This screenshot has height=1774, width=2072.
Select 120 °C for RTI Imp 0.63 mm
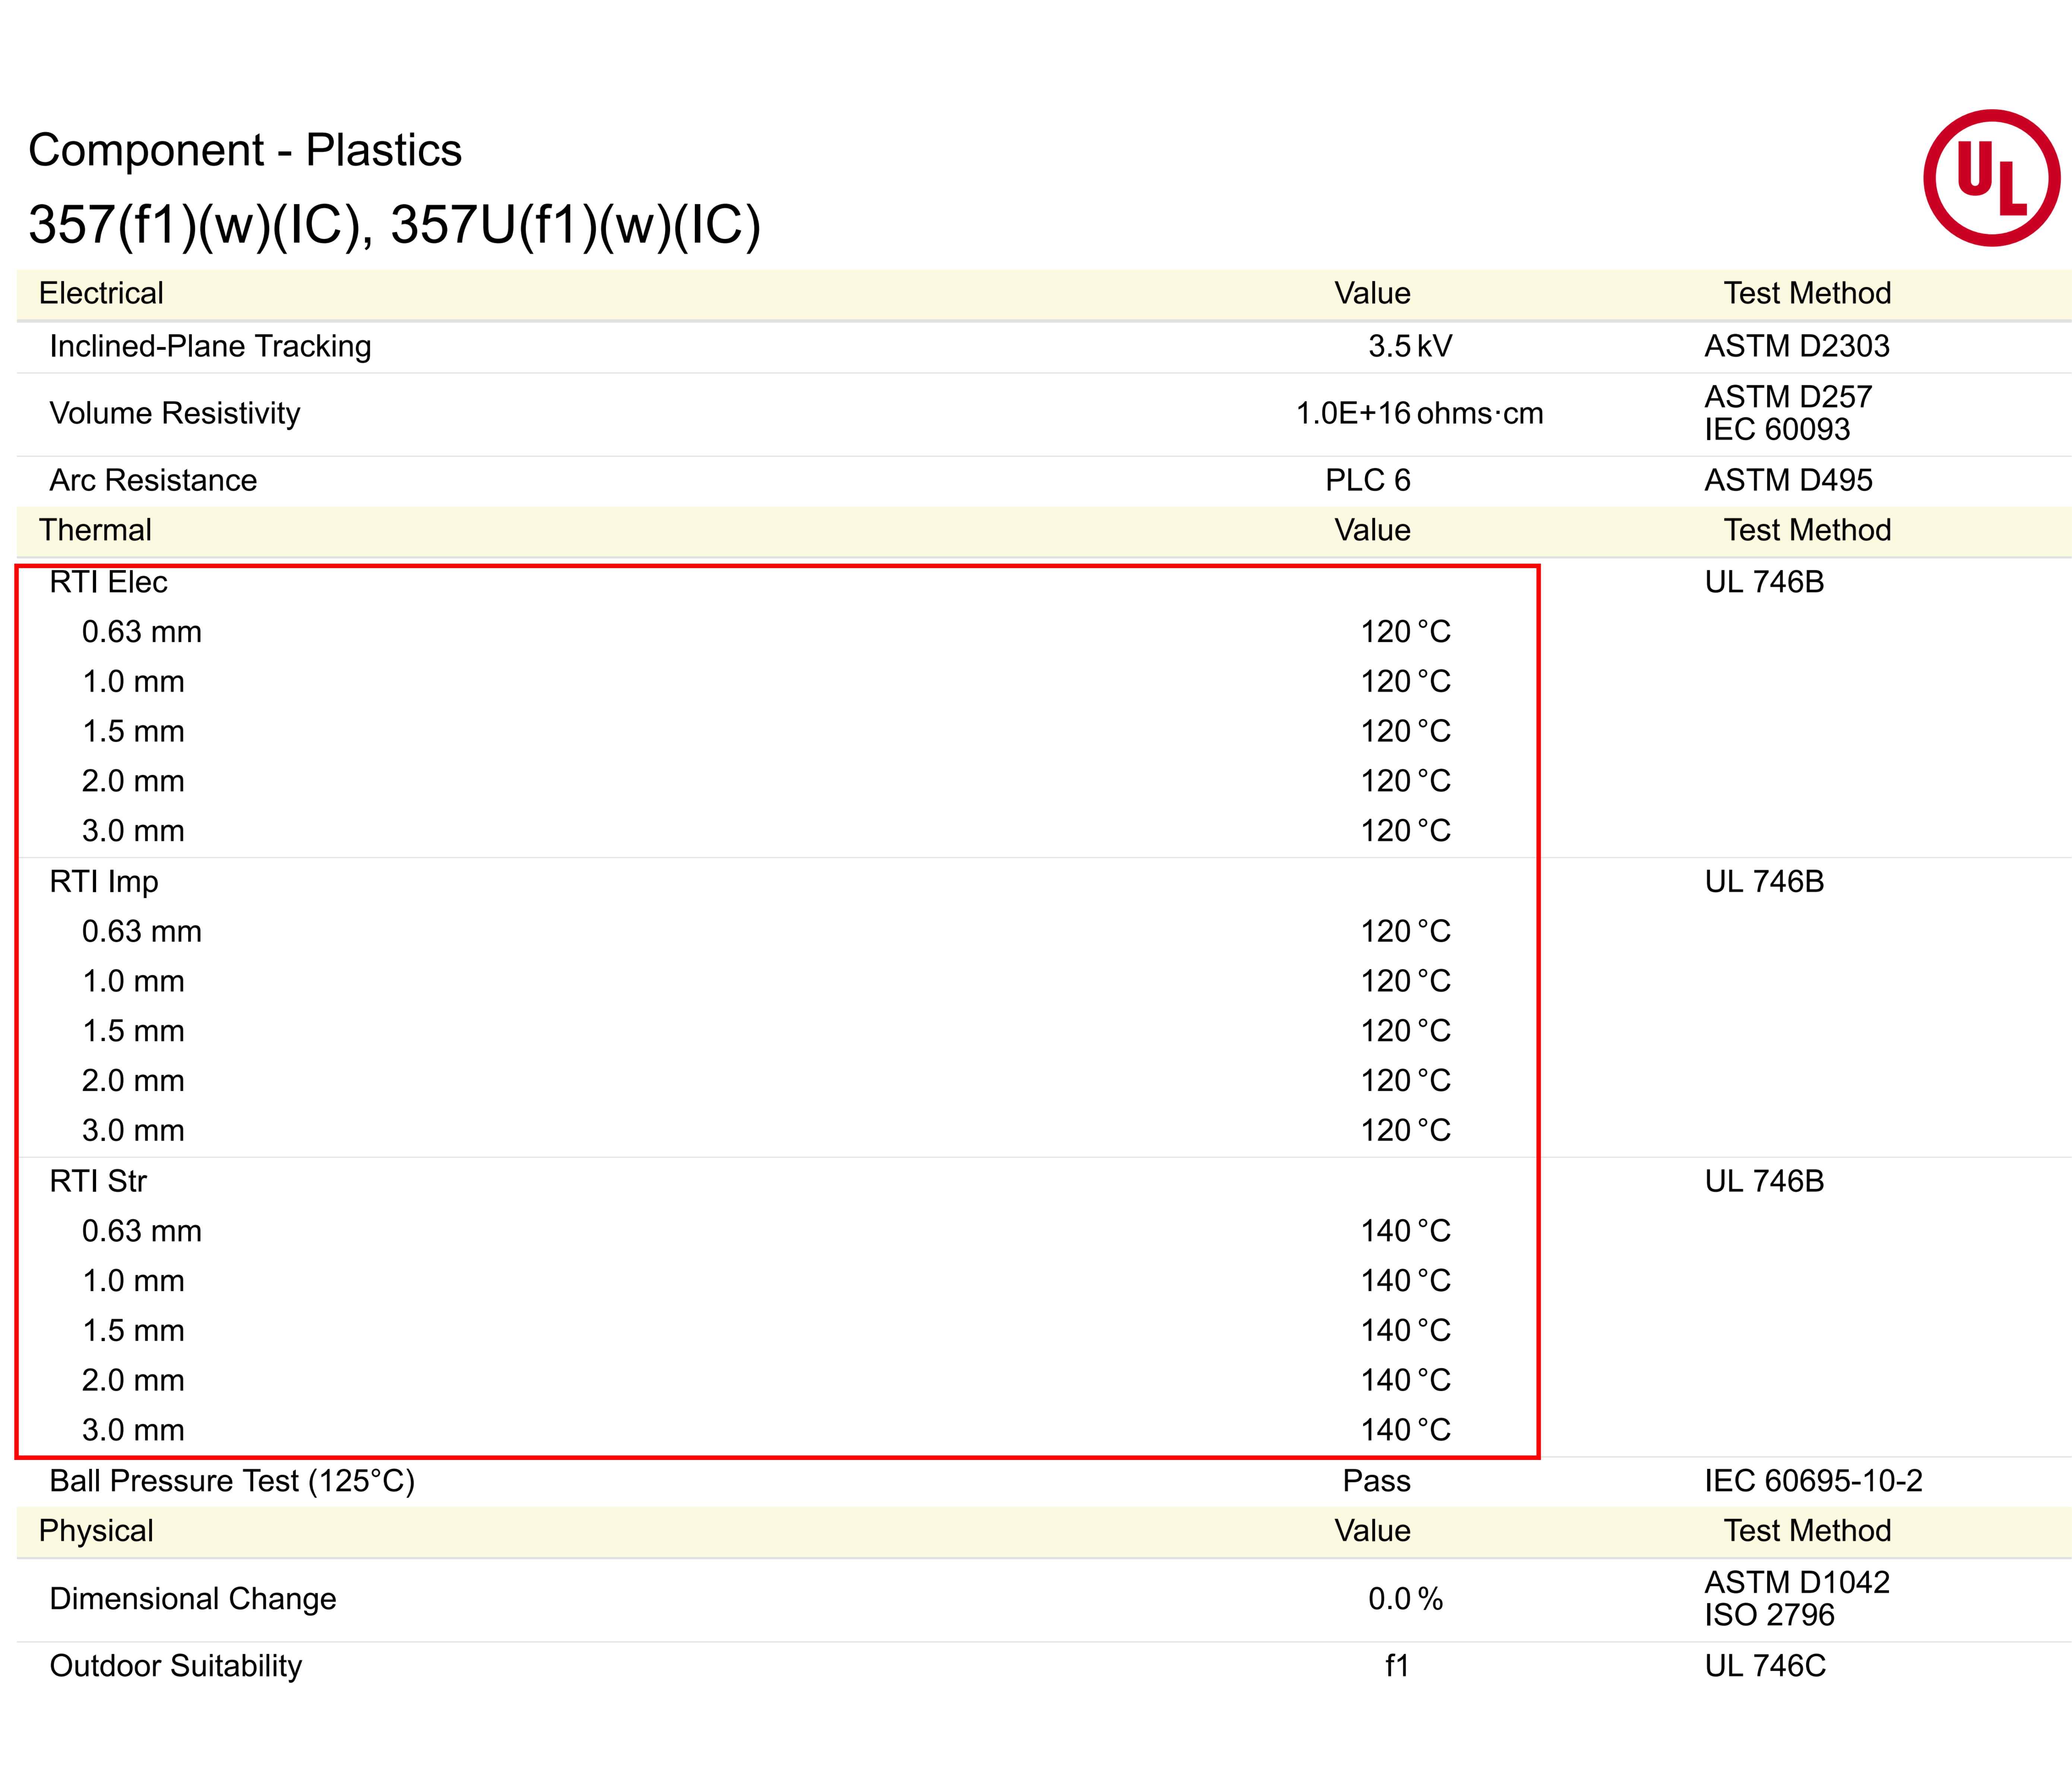tap(1405, 932)
